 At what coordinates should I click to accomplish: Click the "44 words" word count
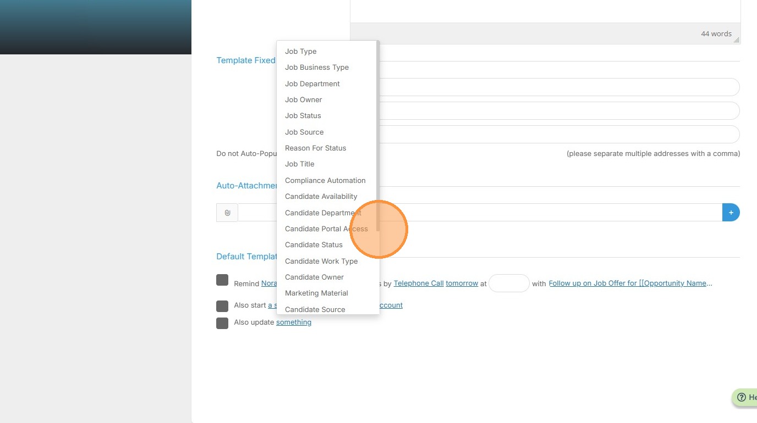point(716,34)
